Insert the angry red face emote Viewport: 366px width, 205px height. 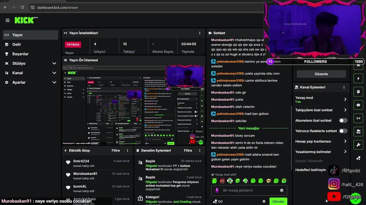tap(222, 181)
